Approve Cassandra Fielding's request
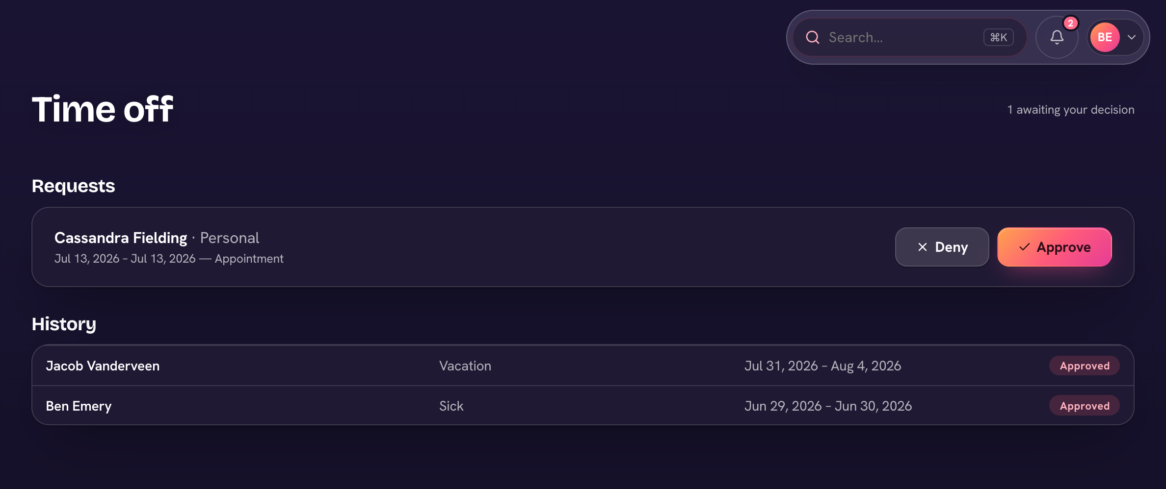 [1054, 247]
